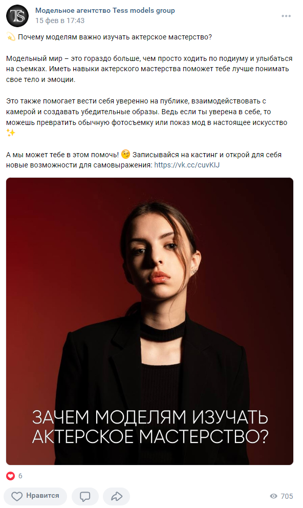Click the heart outline inside Нравится button
Screen dimensions: 303x508
tap(17, 496)
